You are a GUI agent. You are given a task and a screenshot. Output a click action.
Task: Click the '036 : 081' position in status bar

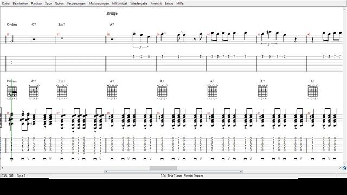(7, 175)
